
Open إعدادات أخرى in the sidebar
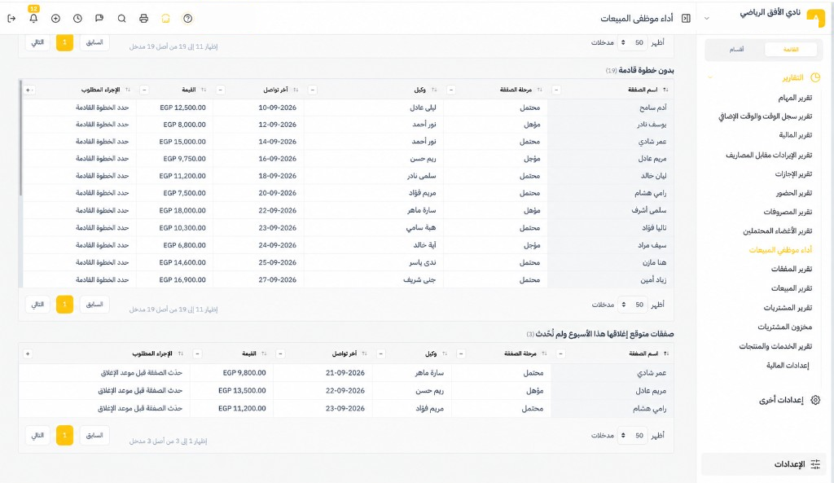pyautogui.click(x=781, y=400)
